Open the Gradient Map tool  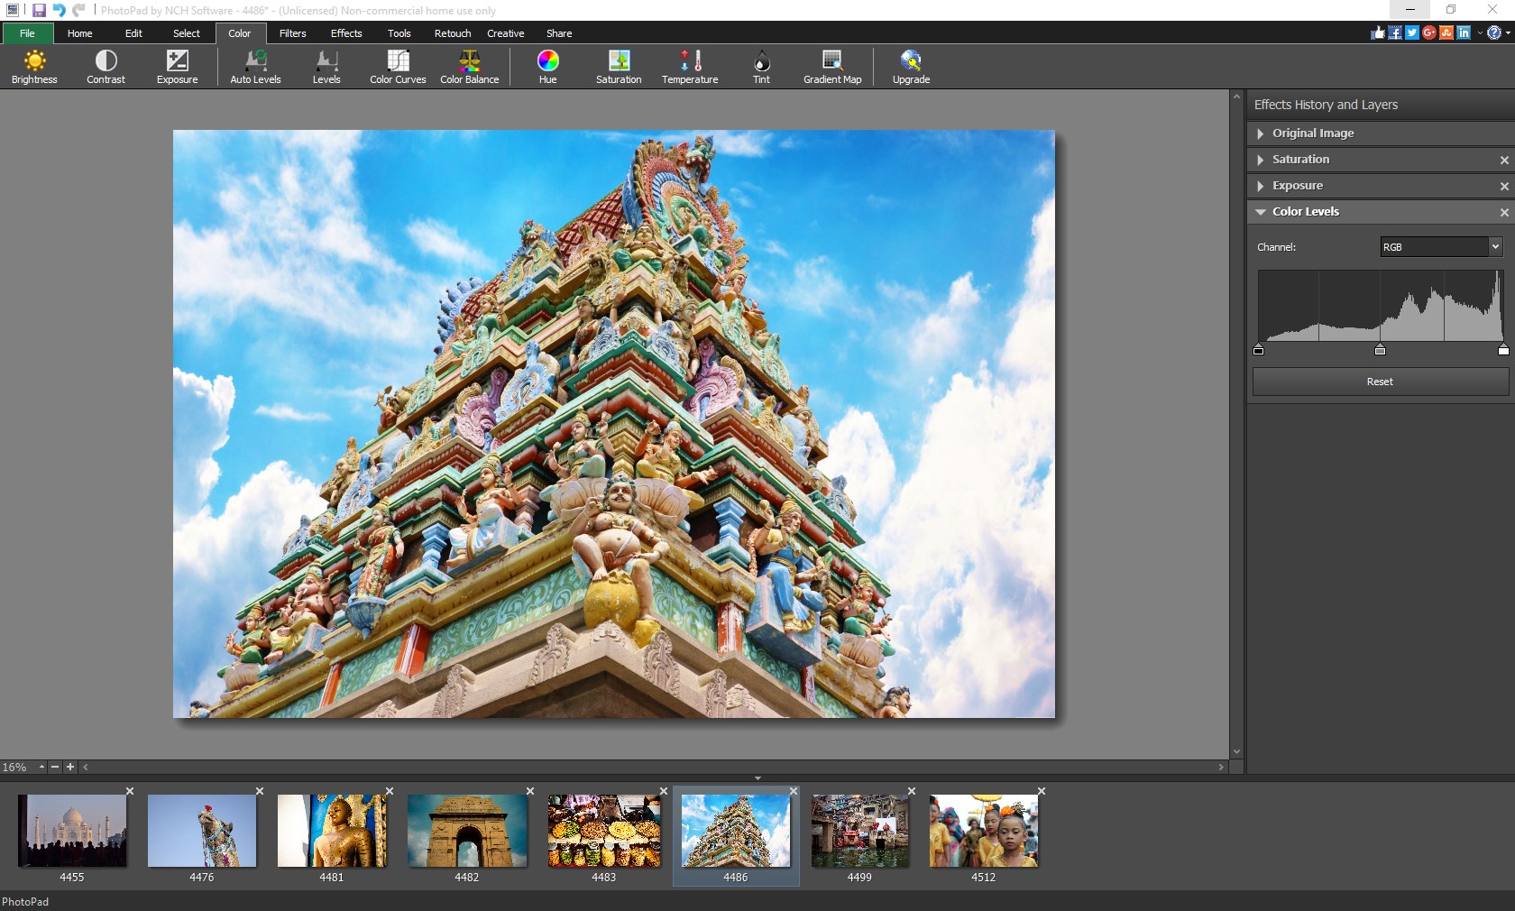831,67
